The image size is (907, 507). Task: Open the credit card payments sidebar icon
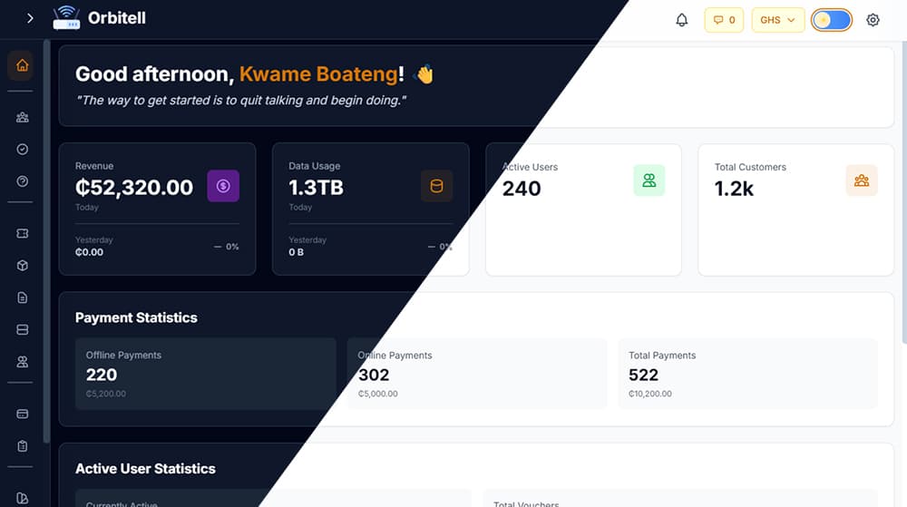(22, 414)
